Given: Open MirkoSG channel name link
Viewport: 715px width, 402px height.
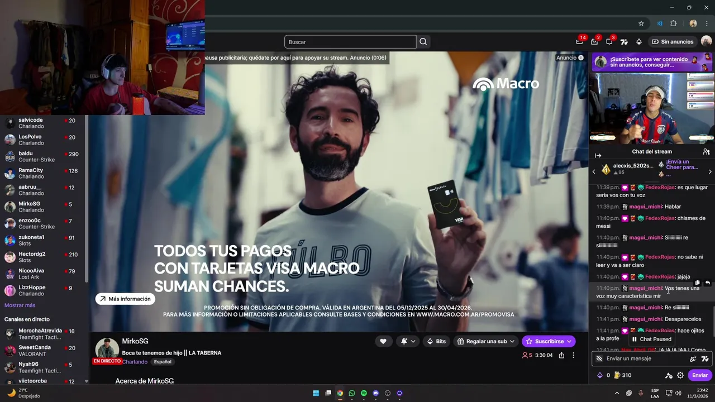Looking at the screenshot, I should click(x=135, y=341).
